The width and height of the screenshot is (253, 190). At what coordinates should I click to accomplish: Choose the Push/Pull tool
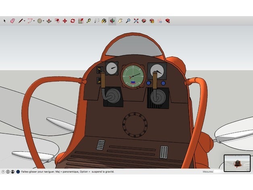48,21
